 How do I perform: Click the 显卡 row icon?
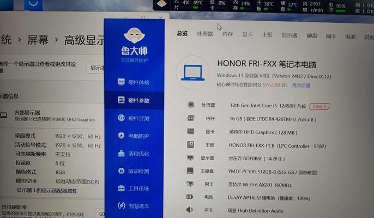(191, 131)
